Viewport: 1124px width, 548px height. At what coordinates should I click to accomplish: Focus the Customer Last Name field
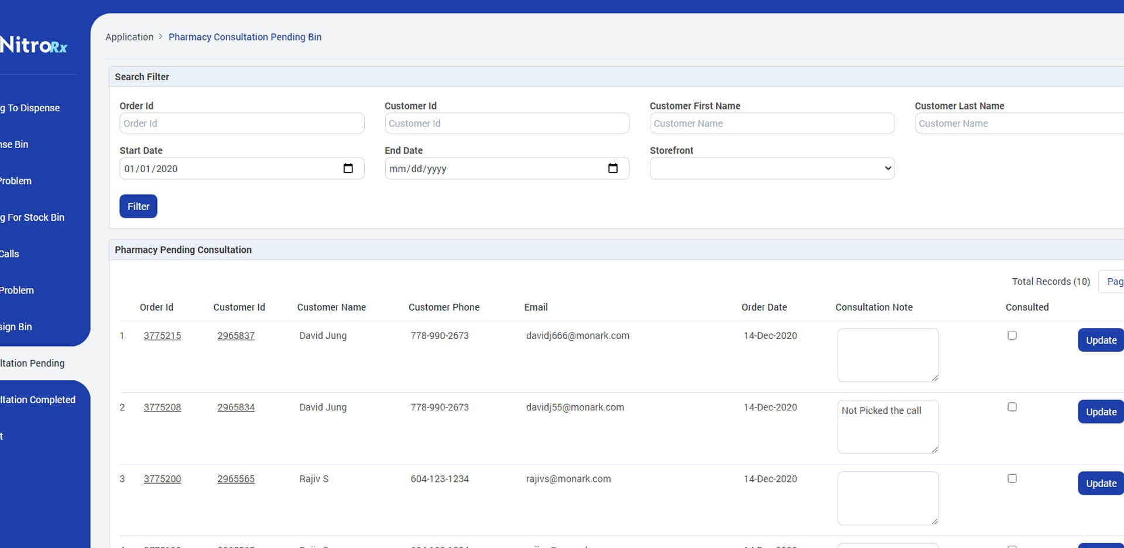[1019, 123]
